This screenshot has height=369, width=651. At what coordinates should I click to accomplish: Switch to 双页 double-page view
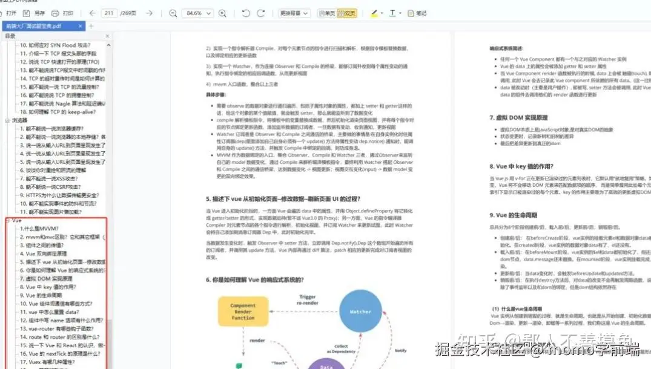[347, 13]
